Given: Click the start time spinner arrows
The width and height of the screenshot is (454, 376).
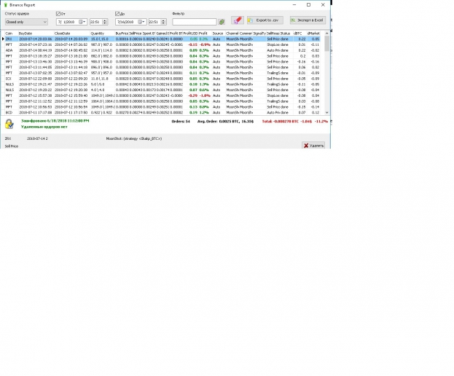Looking at the screenshot, I should [105, 22].
